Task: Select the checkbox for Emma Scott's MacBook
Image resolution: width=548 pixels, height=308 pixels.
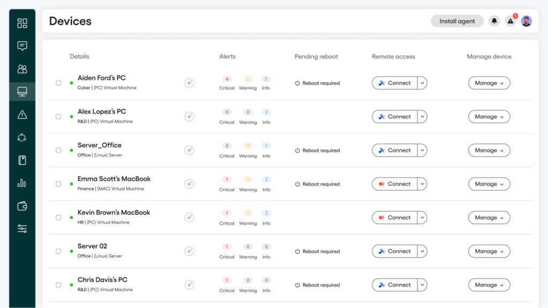Action: coord(58,184)
